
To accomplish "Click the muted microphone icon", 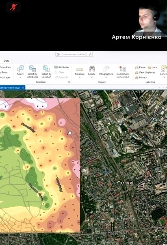I will coord(13,7).
